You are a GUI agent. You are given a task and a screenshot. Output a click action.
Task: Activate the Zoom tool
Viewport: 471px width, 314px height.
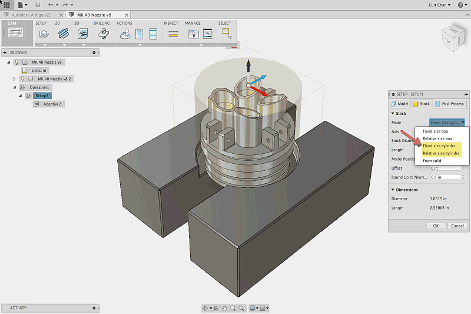tap(233, 308)
